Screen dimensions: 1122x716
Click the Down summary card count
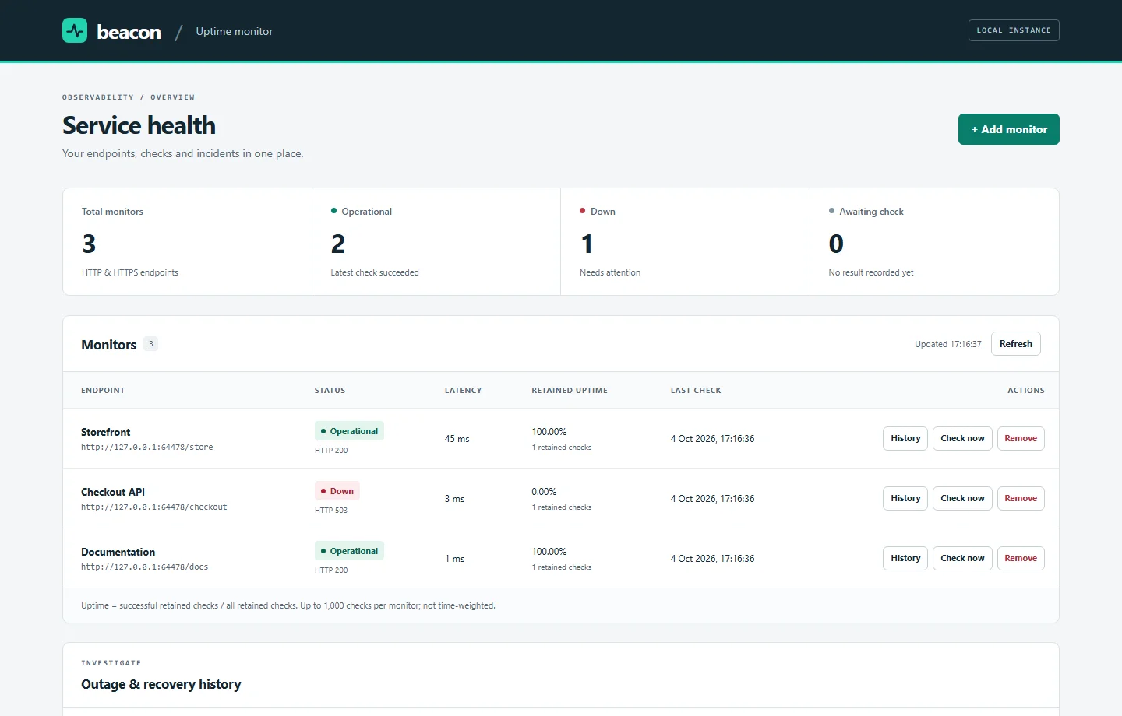[587, 244]
